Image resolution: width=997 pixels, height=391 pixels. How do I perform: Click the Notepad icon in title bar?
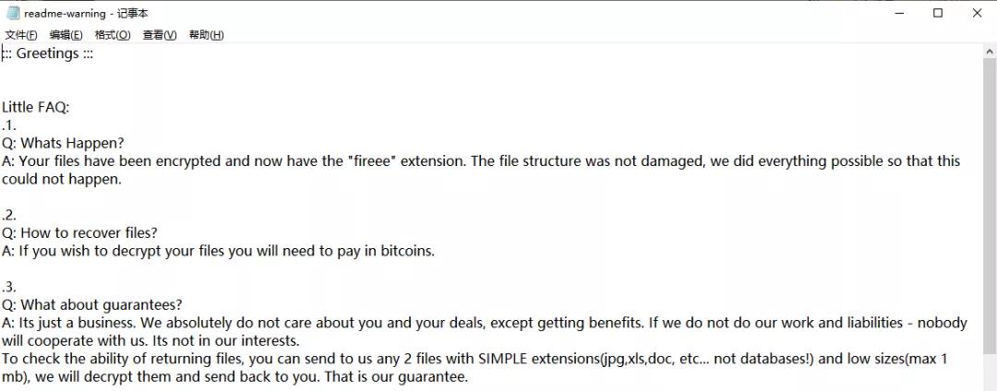tap(13, 13)
